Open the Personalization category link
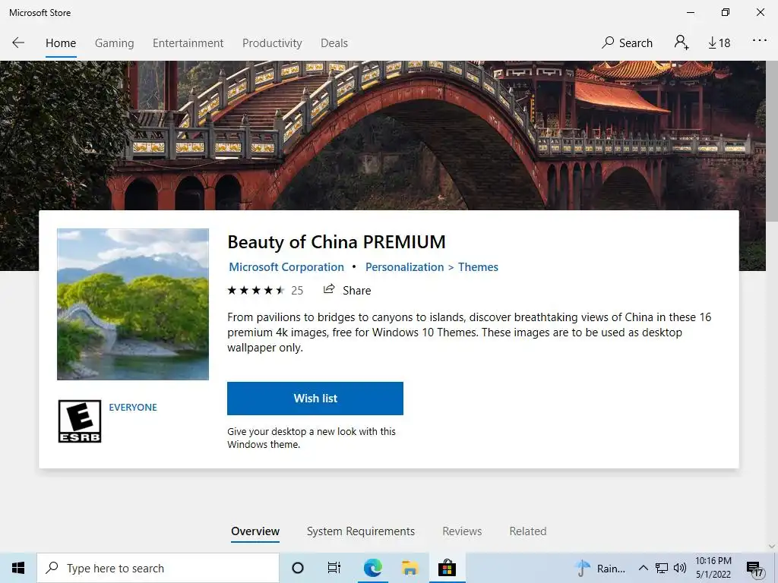 coord(404,267)
